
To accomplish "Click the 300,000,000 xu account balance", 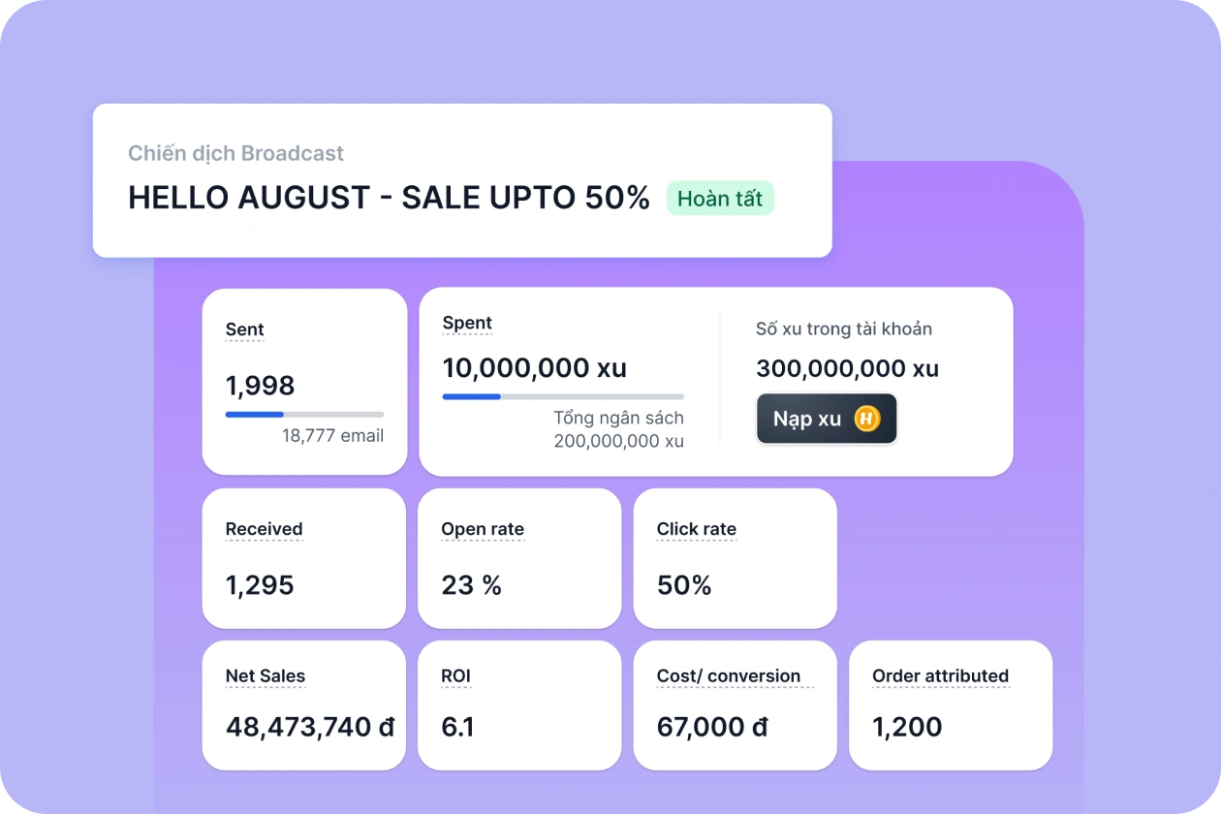I will [847, 368].
